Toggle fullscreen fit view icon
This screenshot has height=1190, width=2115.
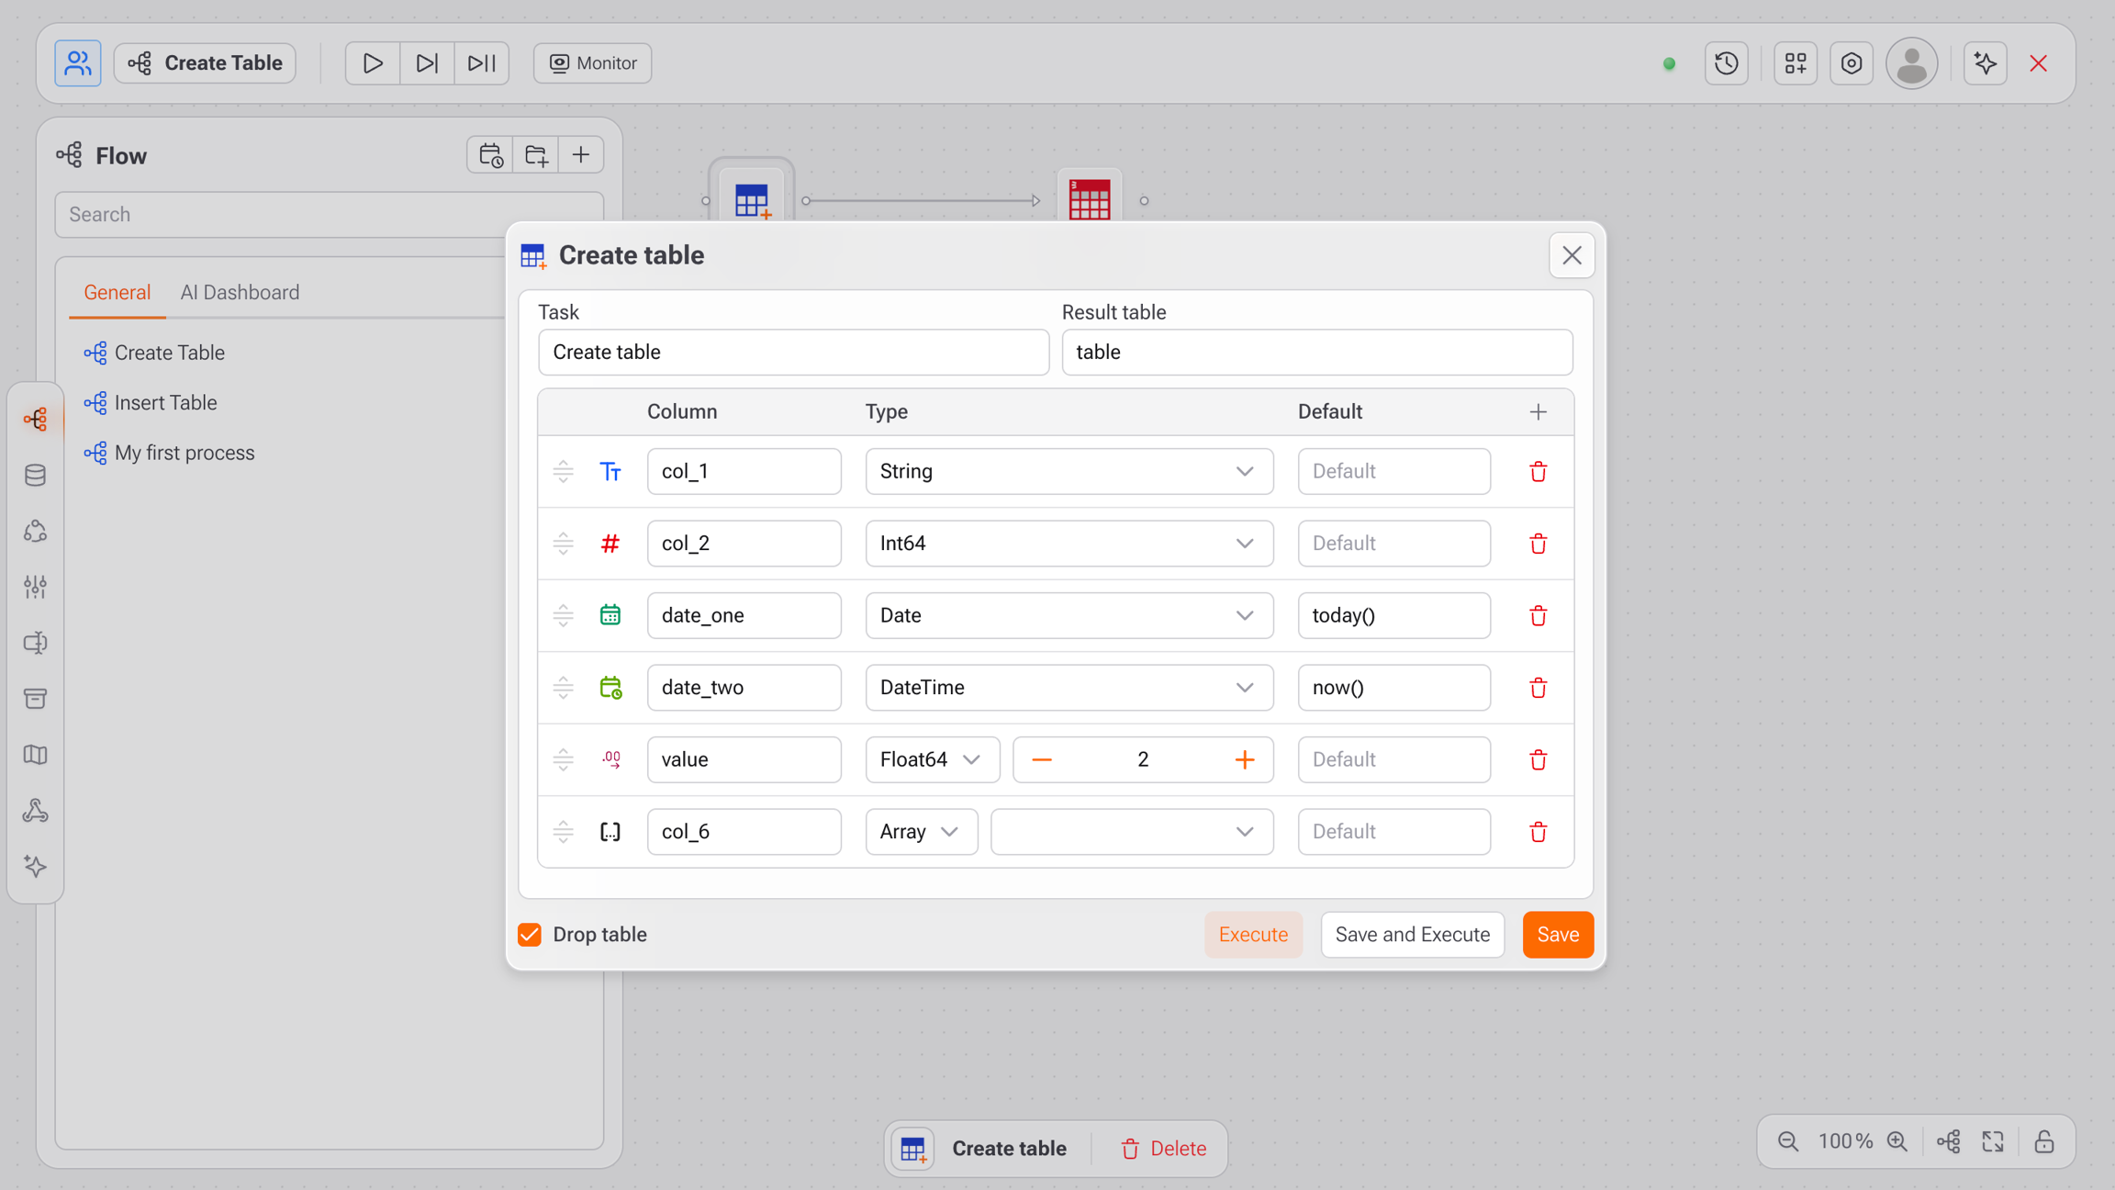1992,1141
